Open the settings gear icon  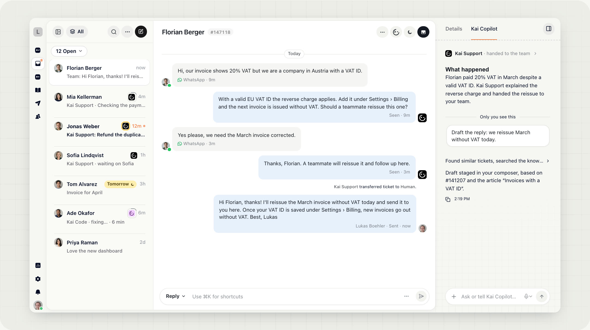38,279
